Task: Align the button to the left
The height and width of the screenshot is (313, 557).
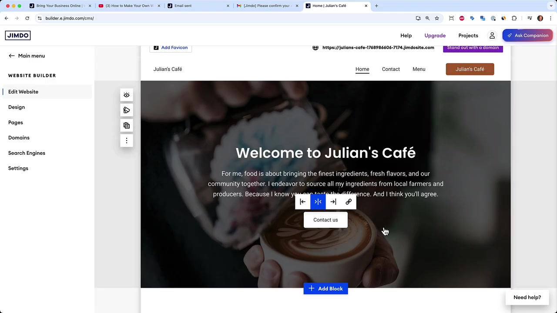Action: [302, 202]
